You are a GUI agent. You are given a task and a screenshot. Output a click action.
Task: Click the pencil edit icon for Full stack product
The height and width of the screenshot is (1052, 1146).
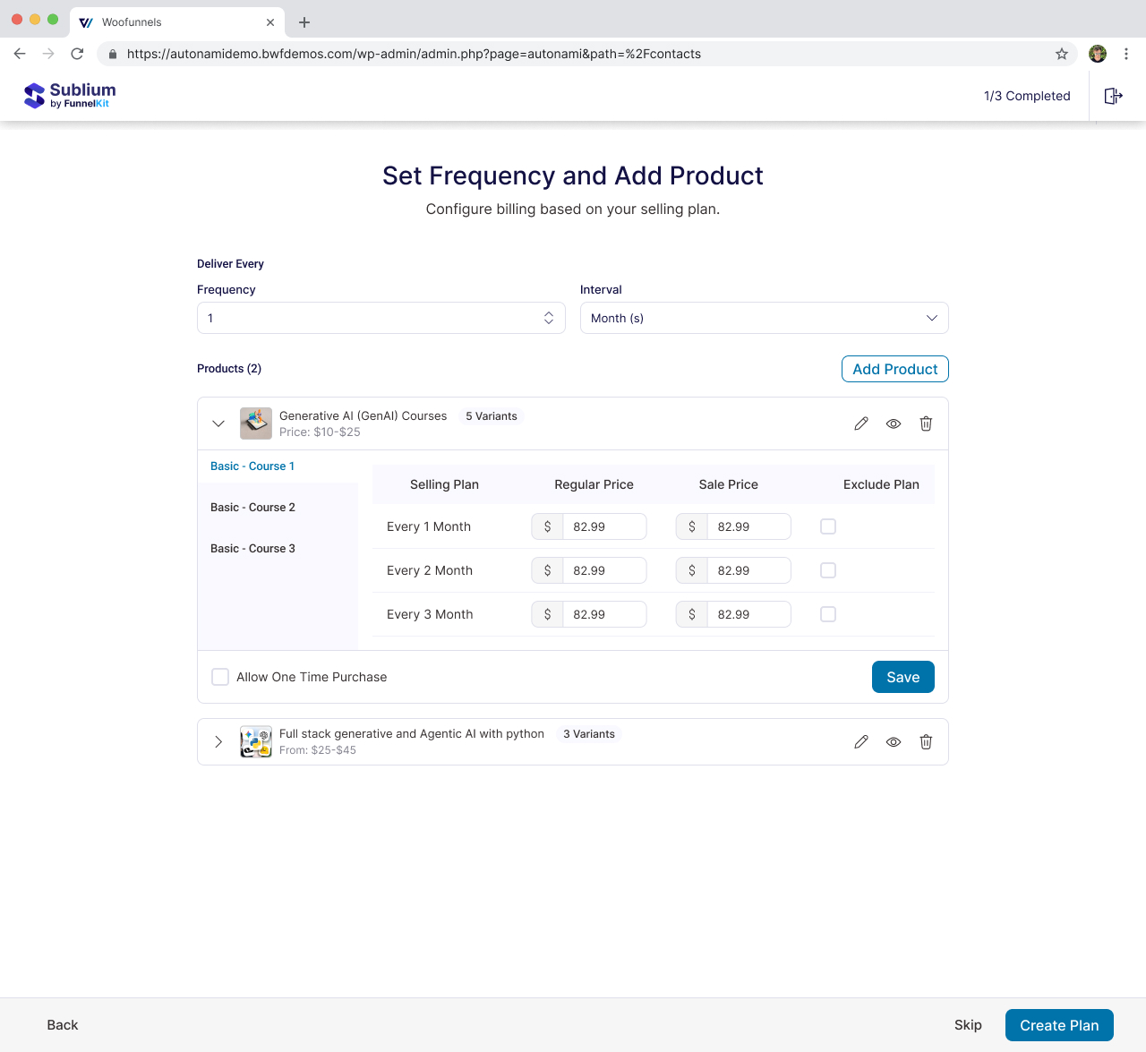[x=861, y=741]
